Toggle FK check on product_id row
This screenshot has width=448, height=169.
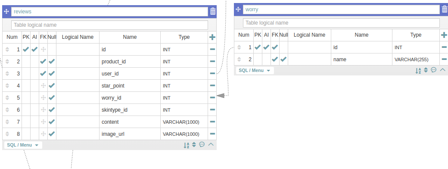tap(43, 61)
